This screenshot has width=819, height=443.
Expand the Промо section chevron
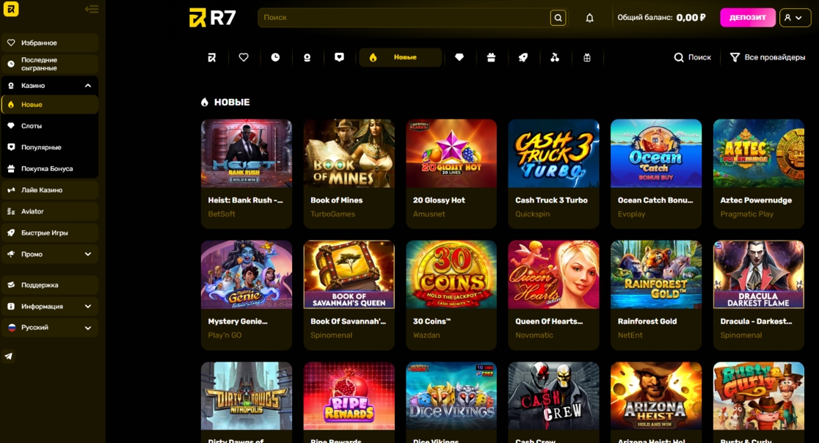click(88, 254)
